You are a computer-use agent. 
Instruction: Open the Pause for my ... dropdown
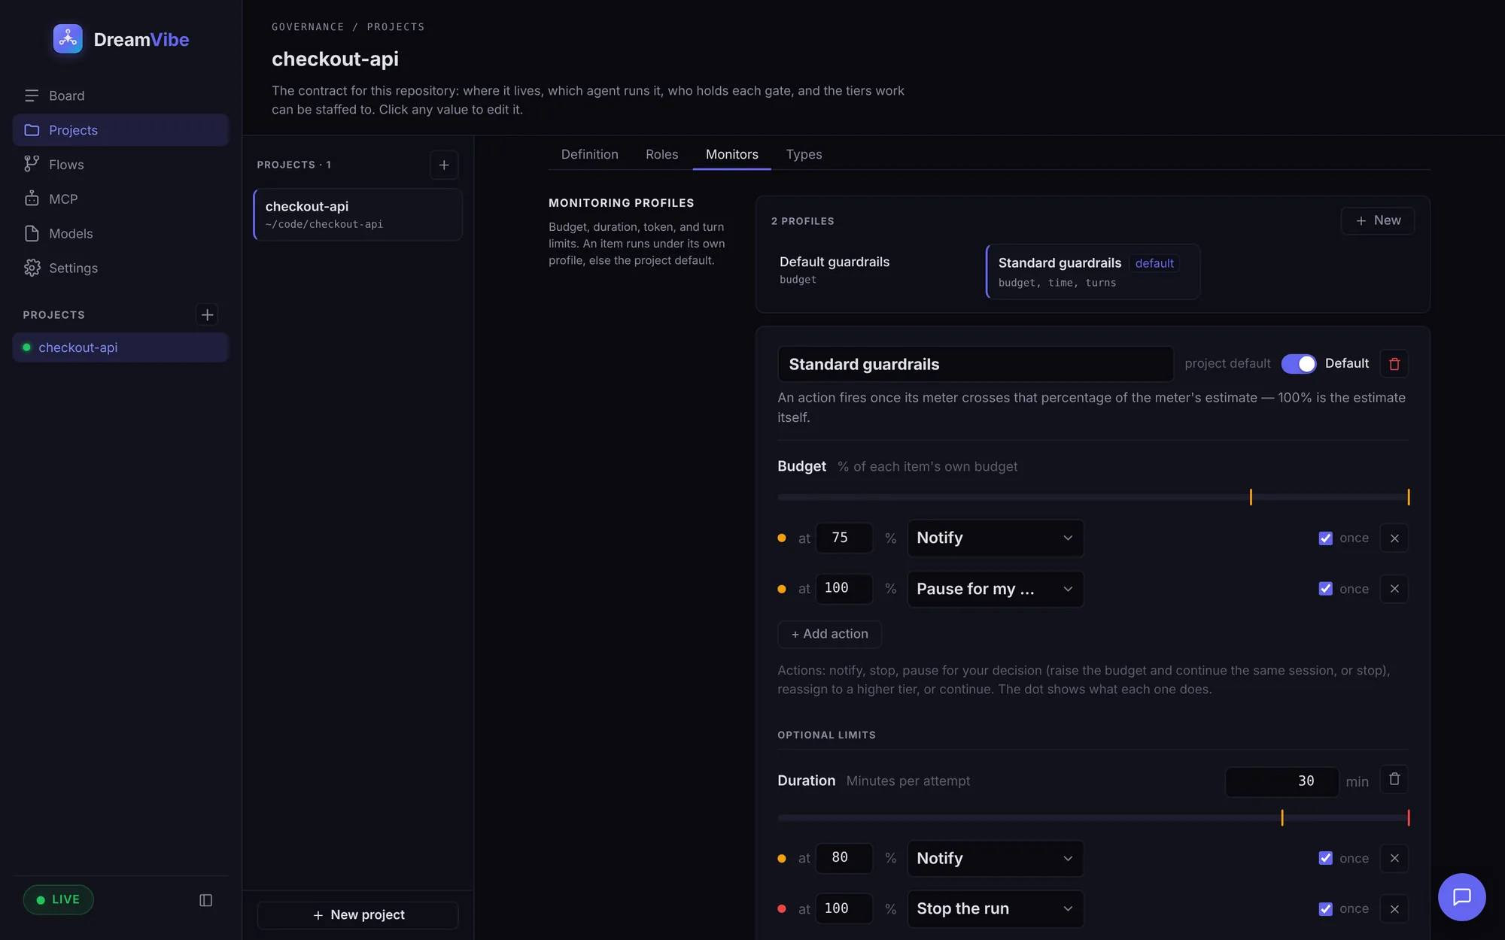point(995,589)
